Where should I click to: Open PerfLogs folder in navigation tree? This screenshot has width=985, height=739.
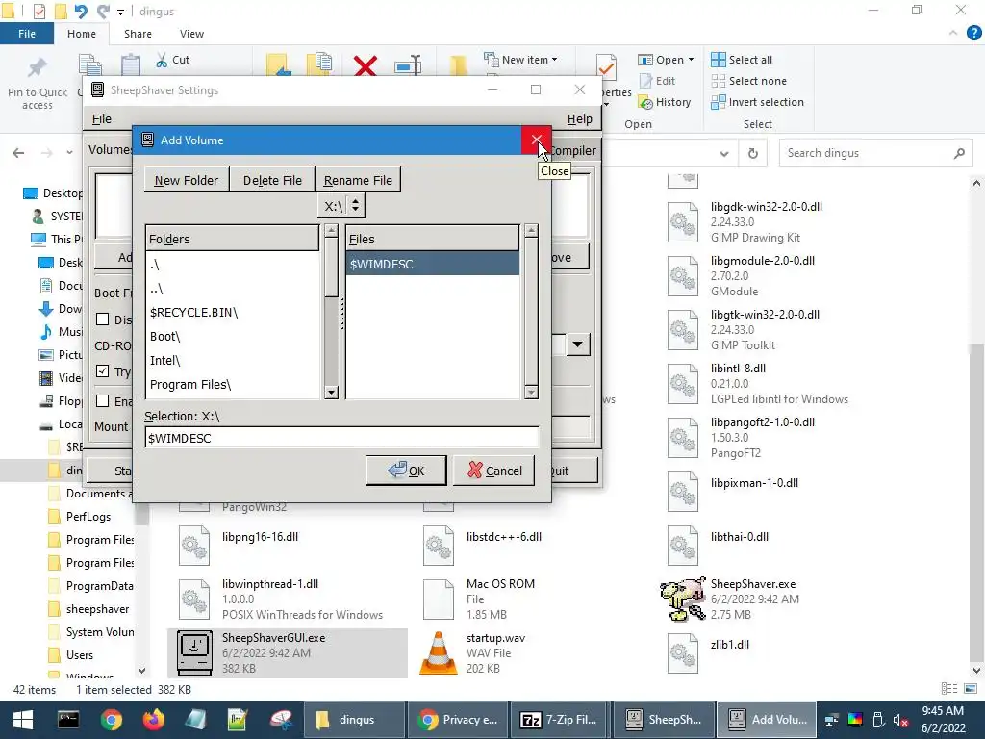click(x=88, y=517)
